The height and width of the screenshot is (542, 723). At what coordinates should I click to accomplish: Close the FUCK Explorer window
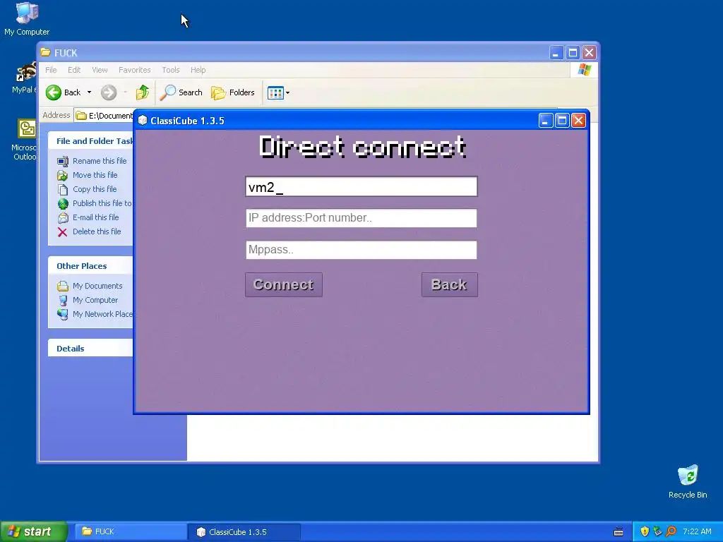coord(590,53)
